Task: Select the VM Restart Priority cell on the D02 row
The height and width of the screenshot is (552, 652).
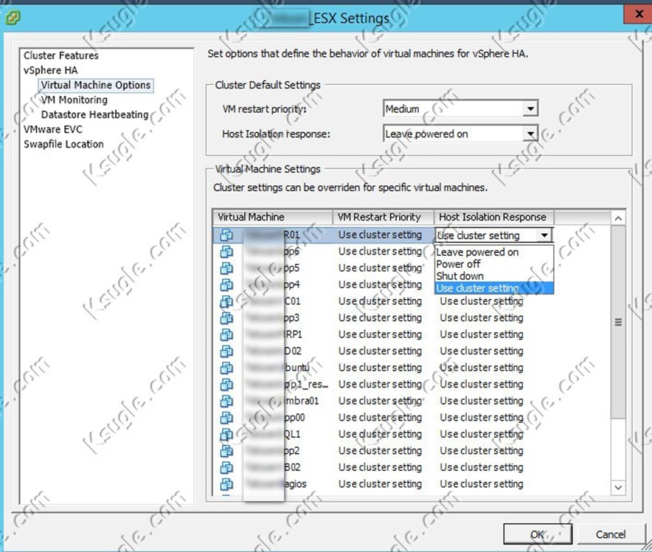Action: click(380, 351)
